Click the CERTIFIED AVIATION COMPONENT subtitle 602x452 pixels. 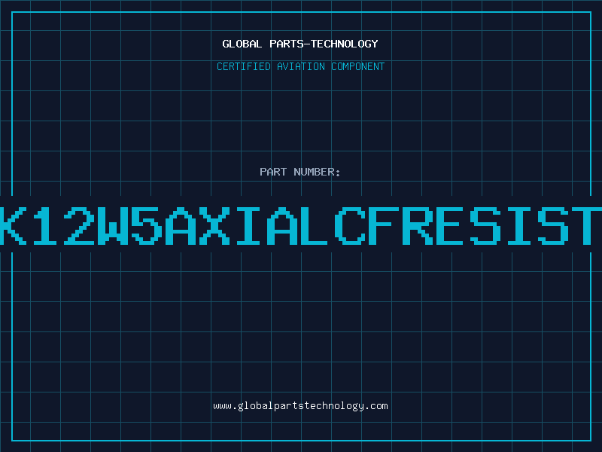(x=300, y=66)
